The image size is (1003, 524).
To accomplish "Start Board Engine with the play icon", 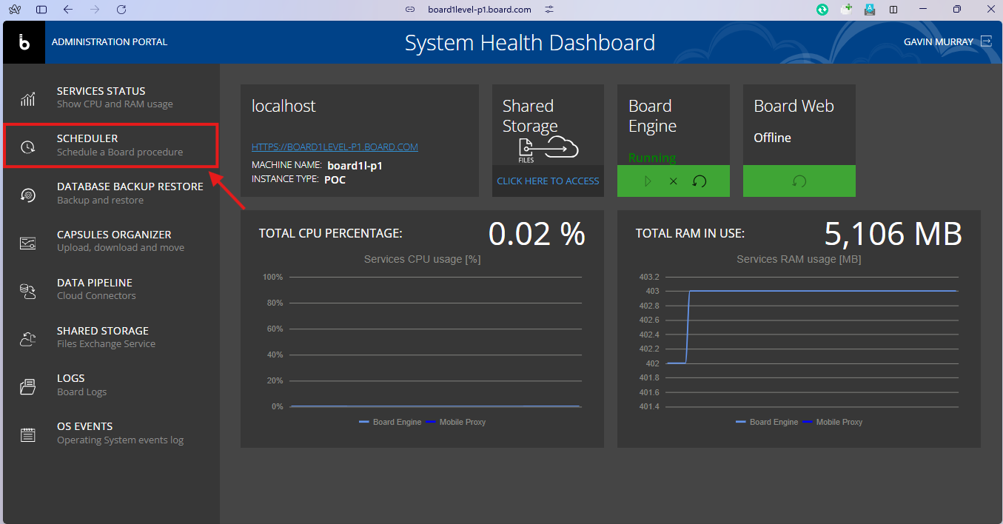I will pos(648,181).
